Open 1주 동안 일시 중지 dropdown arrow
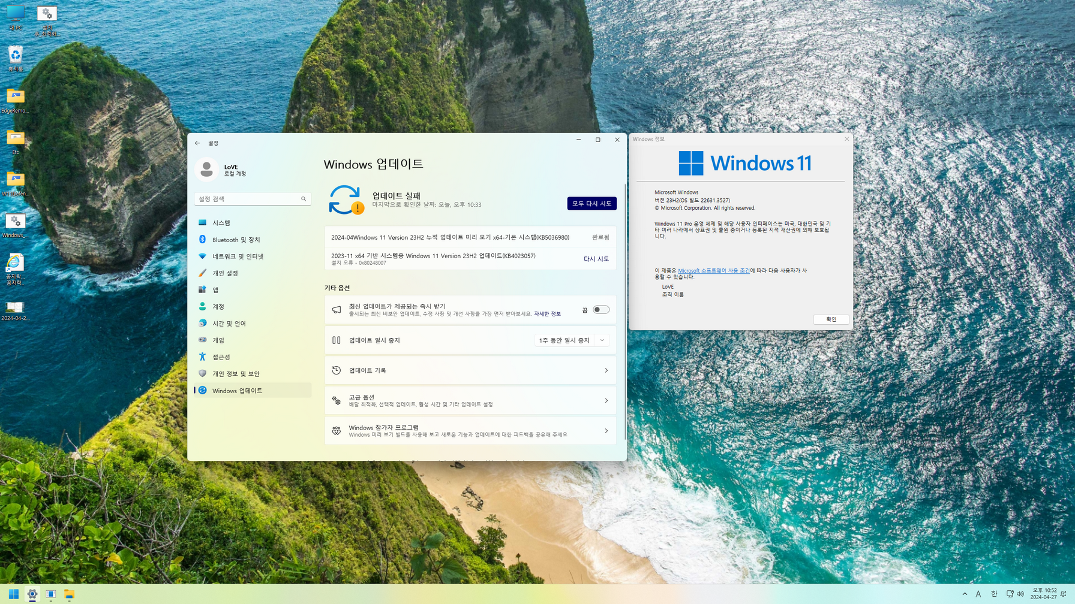Screen dimensions: 1075x604 (x=602, y=340)
